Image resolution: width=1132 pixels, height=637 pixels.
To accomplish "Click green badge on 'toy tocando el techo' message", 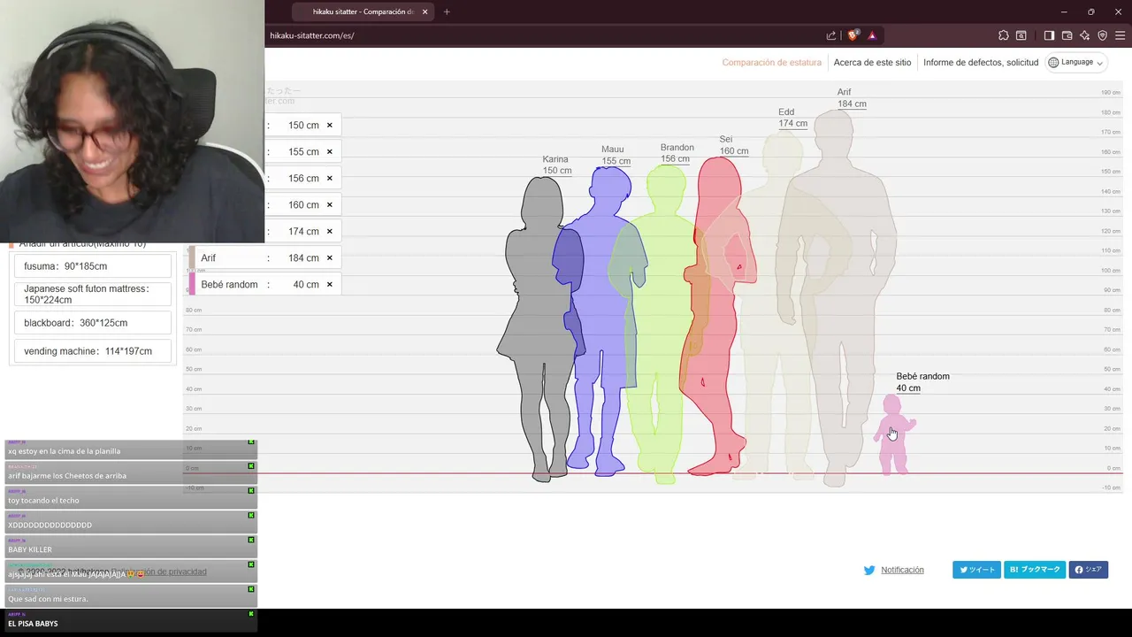I will (251, 490).
